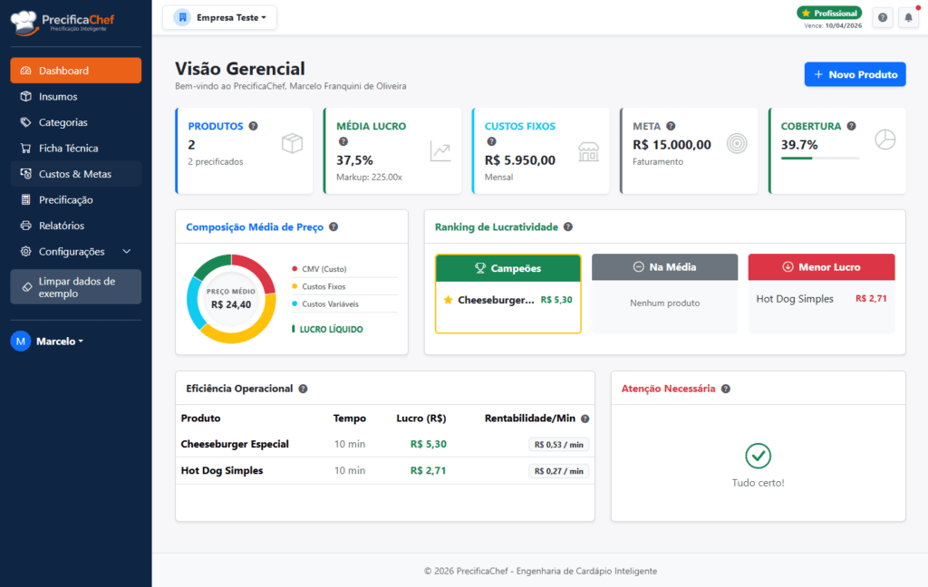Click the Novo Produto button
Viewport: 928px width, 587px height.
coord(855,74)
